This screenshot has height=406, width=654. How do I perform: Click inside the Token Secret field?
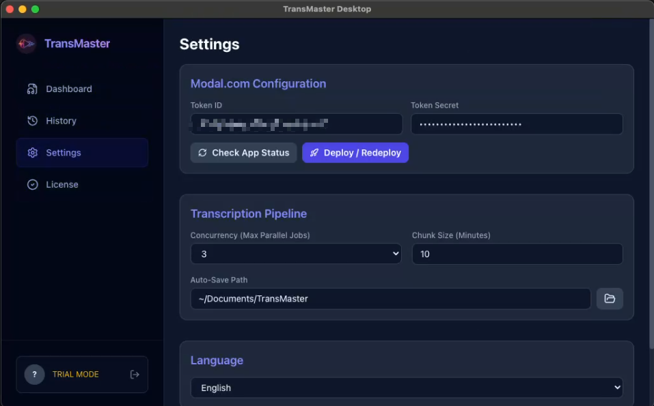click(x=517, y=124)
